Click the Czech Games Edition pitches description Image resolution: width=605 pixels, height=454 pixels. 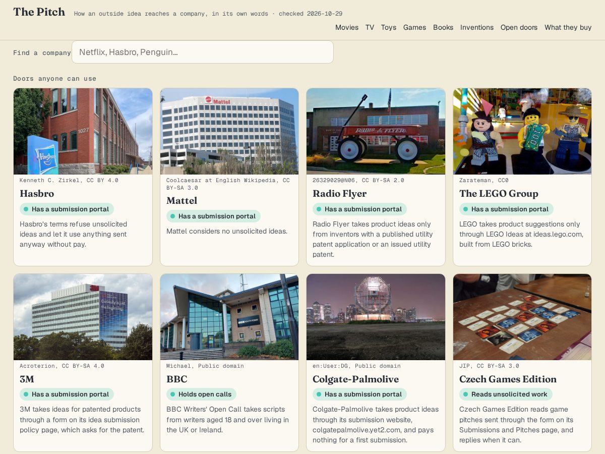517,425
